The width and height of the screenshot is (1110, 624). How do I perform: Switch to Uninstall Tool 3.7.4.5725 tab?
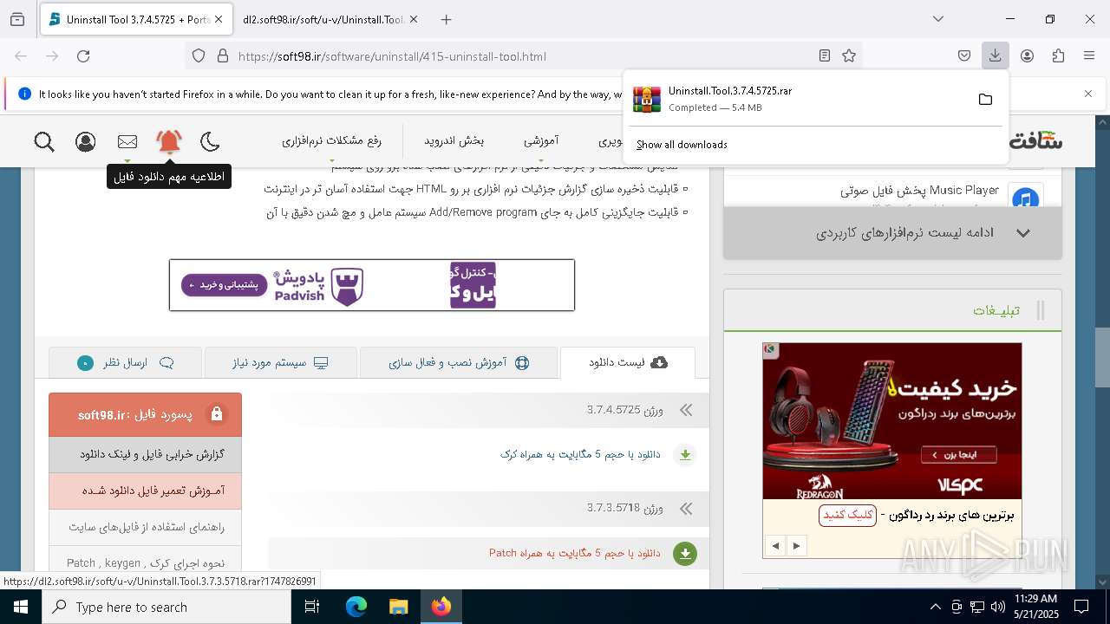coord(136,19)
